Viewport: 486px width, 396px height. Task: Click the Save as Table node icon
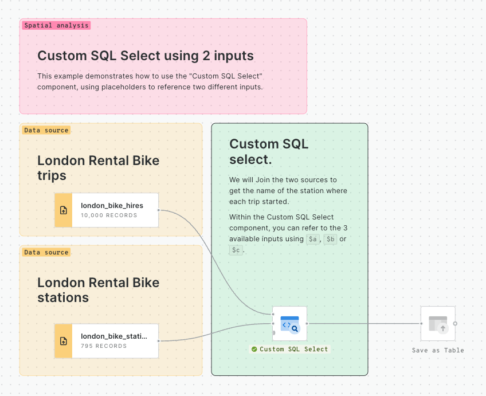tap(438, 324)
